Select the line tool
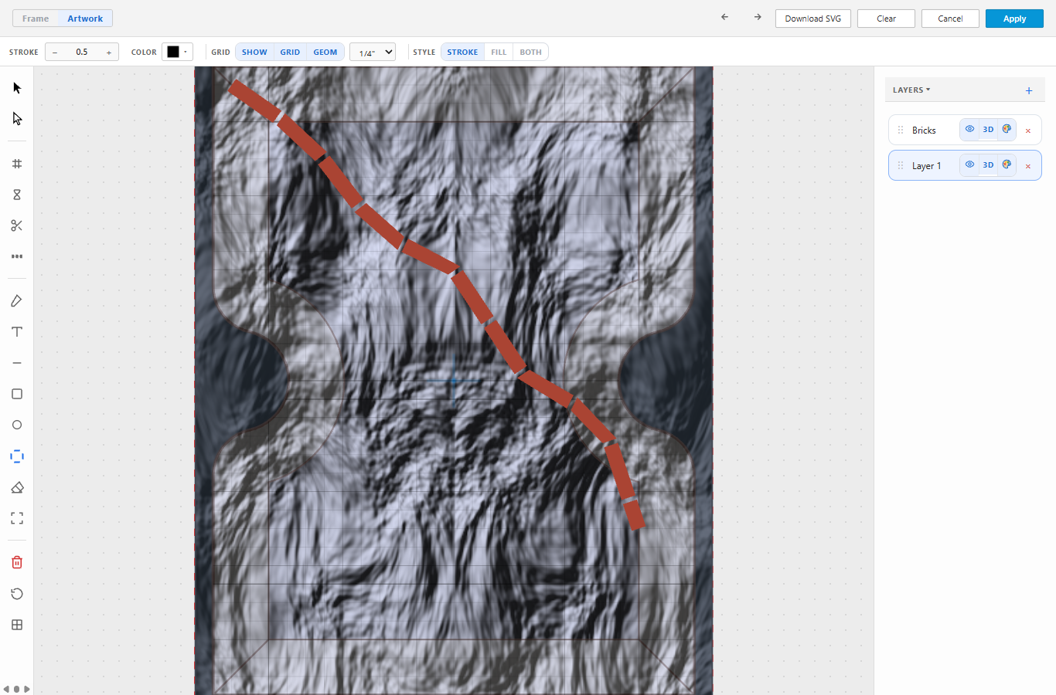This screenshot has height=695, width=1056. [17, 363]
